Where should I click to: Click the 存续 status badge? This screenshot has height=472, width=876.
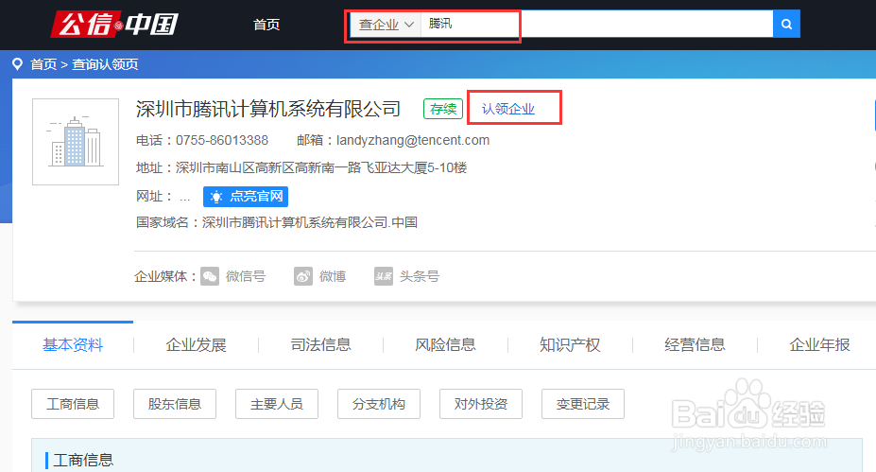click(x=443, y=109)
